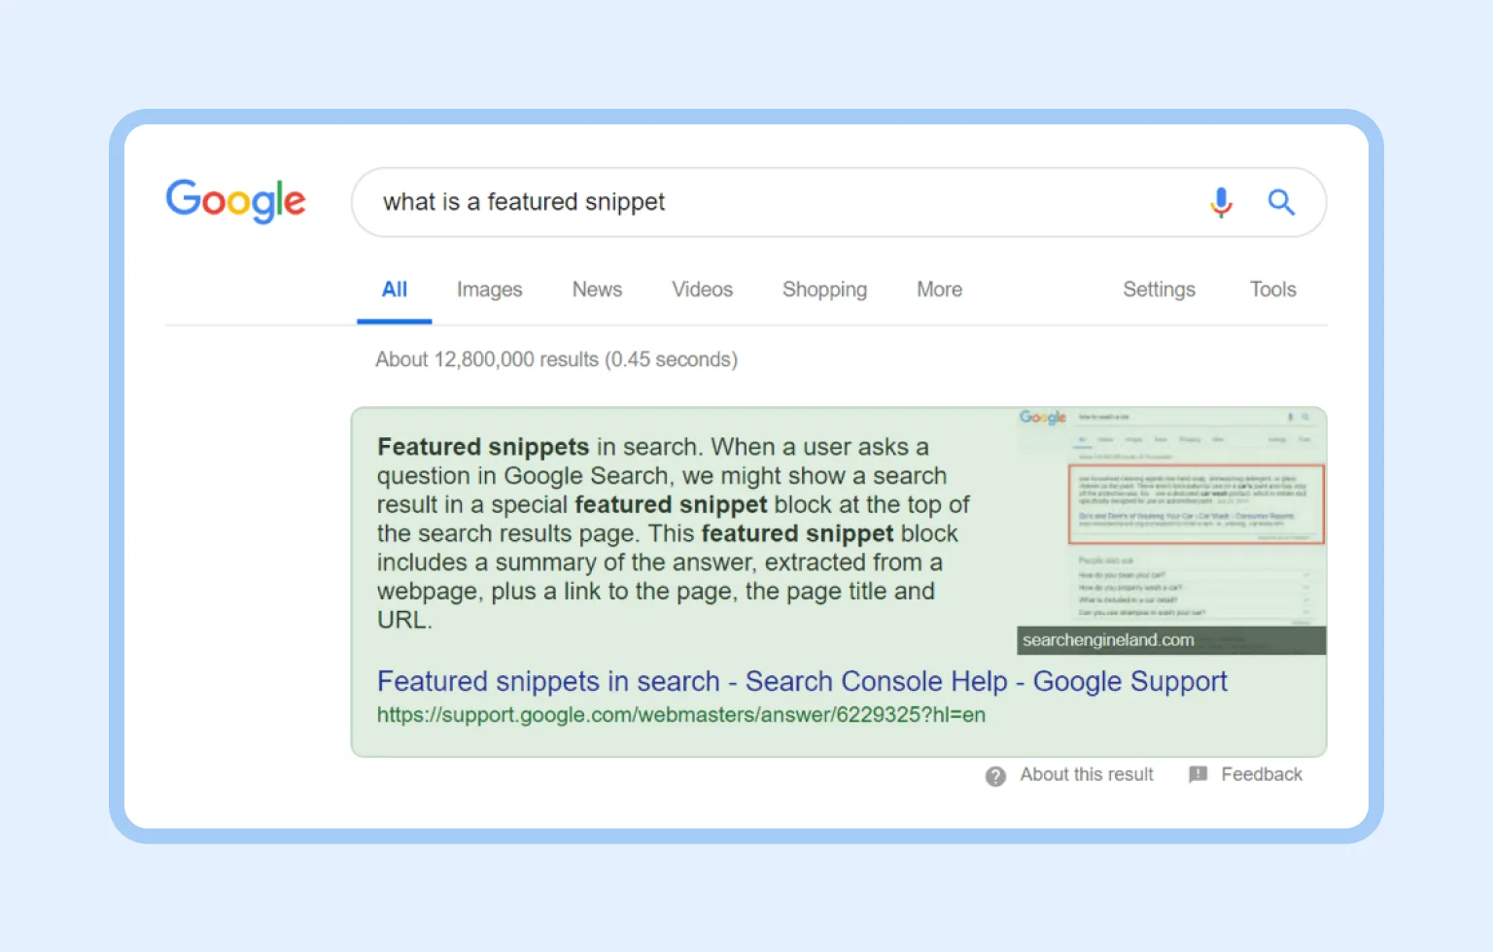Screen dimensions: 1493x952
Task: Click the question mark icon by About this result
Action: [x=995, y=776]
